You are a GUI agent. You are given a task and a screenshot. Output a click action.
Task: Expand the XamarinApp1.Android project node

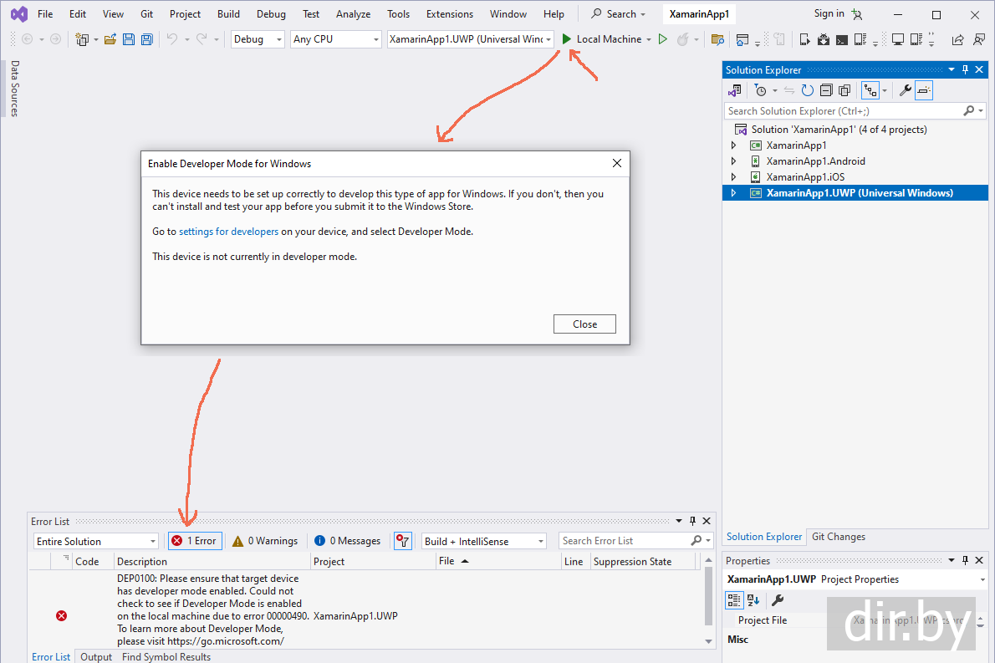click(x=734, y=161)
